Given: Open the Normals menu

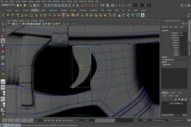Looking at the screenshot, I should pos(69,2).
